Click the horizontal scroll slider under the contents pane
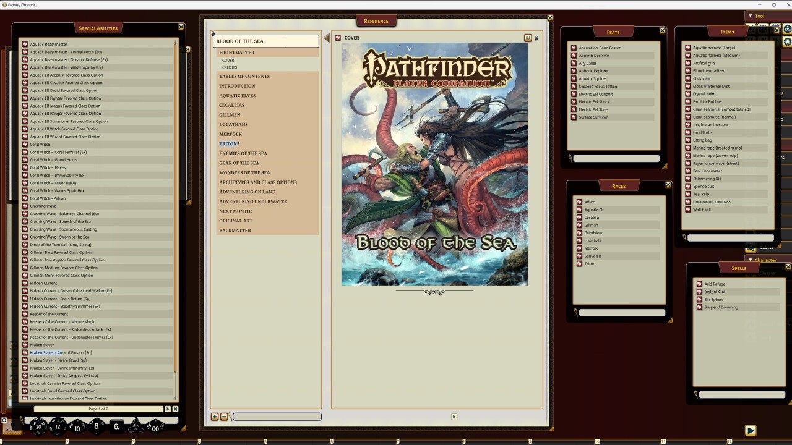Screen dimensions: 792x445 (x=277, y=417)
